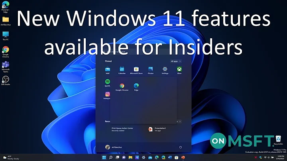
Task: Open Mail from the pinned apps
Action: click(108, 71)
